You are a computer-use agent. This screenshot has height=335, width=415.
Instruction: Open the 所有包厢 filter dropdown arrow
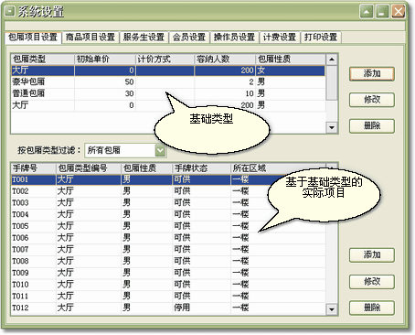coord(160,150)
